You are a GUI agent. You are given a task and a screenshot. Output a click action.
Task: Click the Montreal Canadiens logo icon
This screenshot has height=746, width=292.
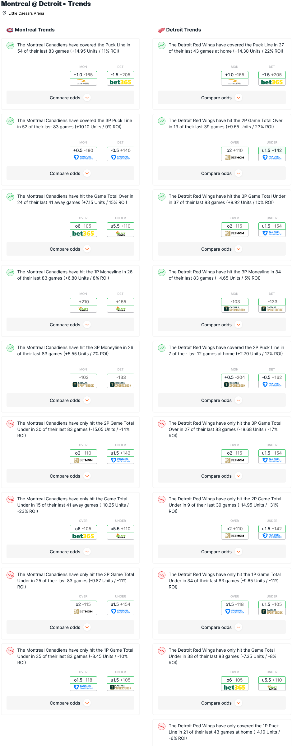click(10, 30)
